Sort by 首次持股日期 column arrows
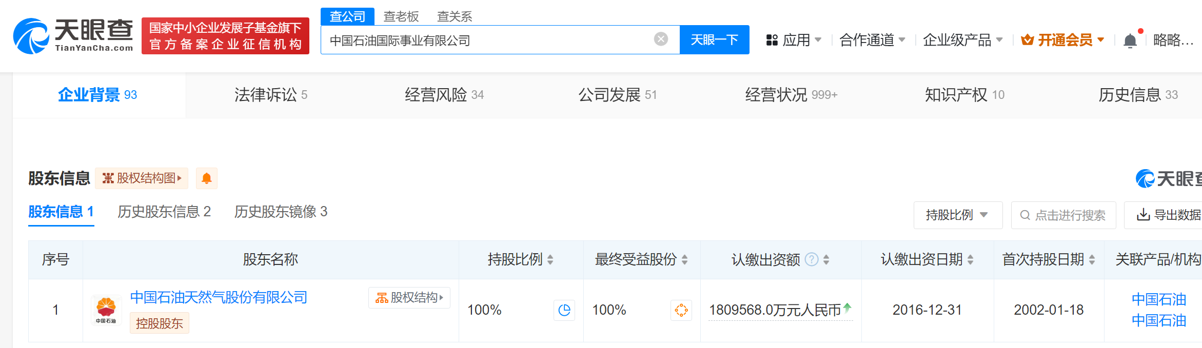The image size is (1202, 348). click(x=1092, y=260)
